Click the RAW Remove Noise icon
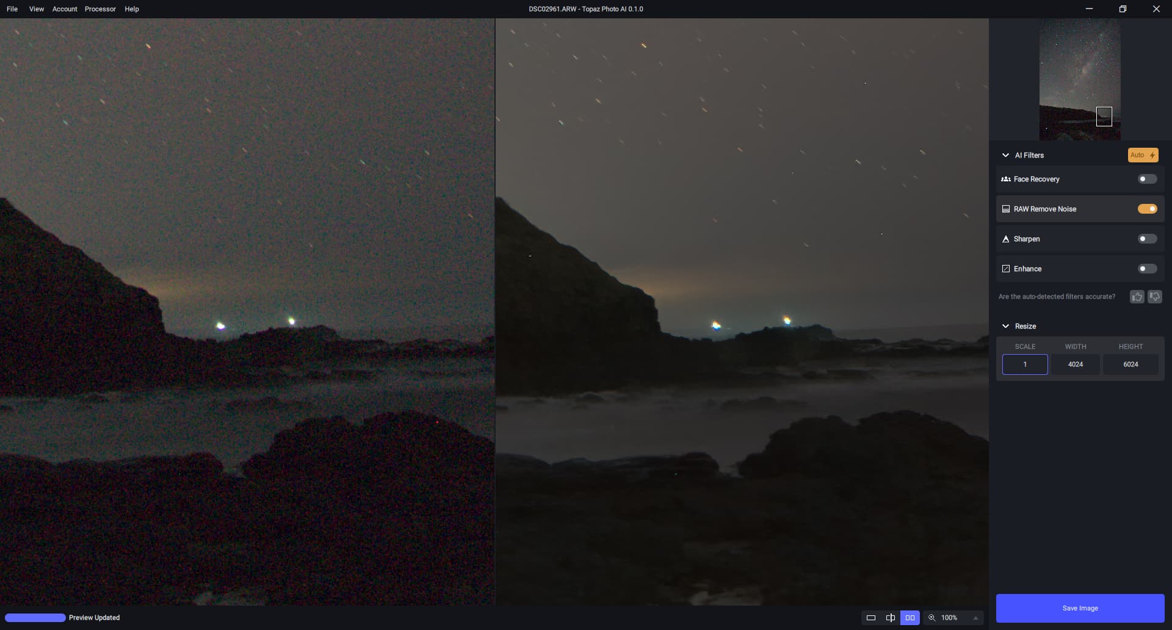This screenshot has width=1172, height=630. point(1006,209)
